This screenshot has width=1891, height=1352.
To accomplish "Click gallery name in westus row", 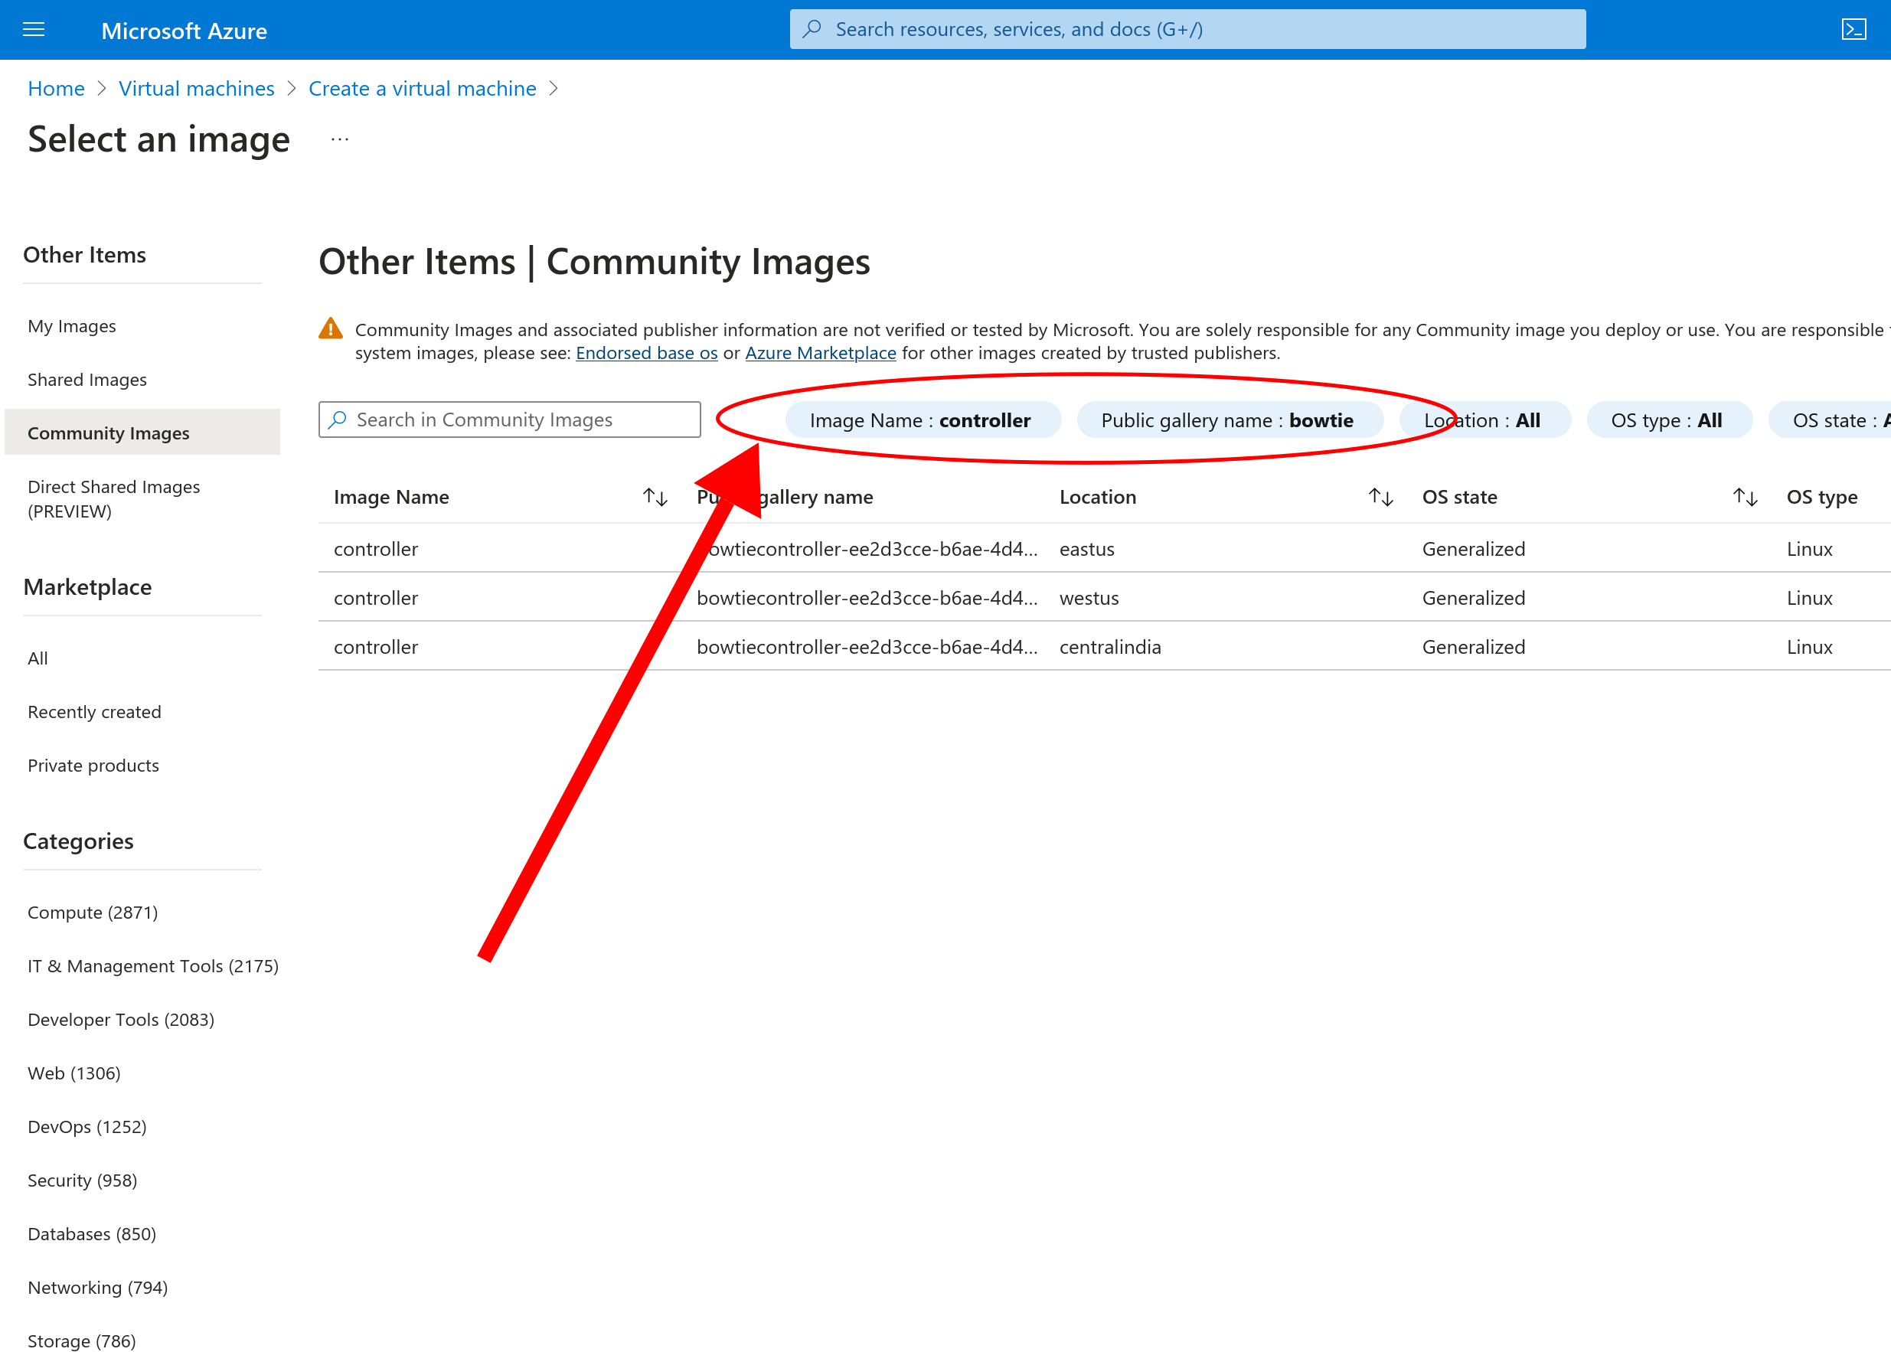I will click(x=867, y=598).
